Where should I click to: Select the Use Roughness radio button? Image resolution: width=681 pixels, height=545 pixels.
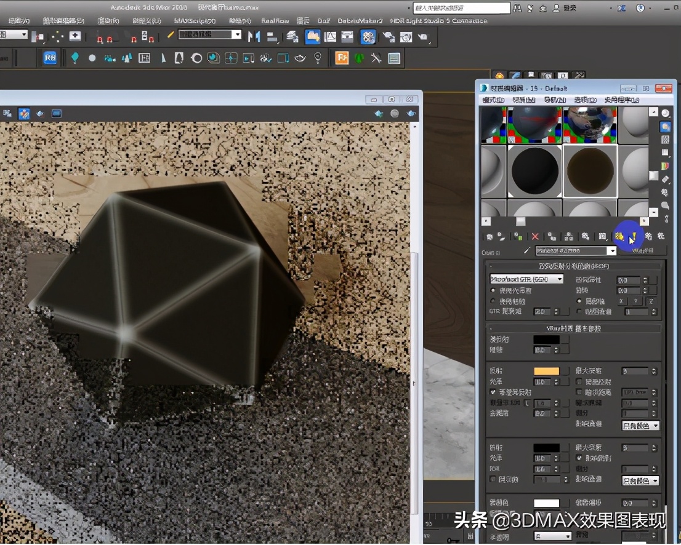coord(492,300)
